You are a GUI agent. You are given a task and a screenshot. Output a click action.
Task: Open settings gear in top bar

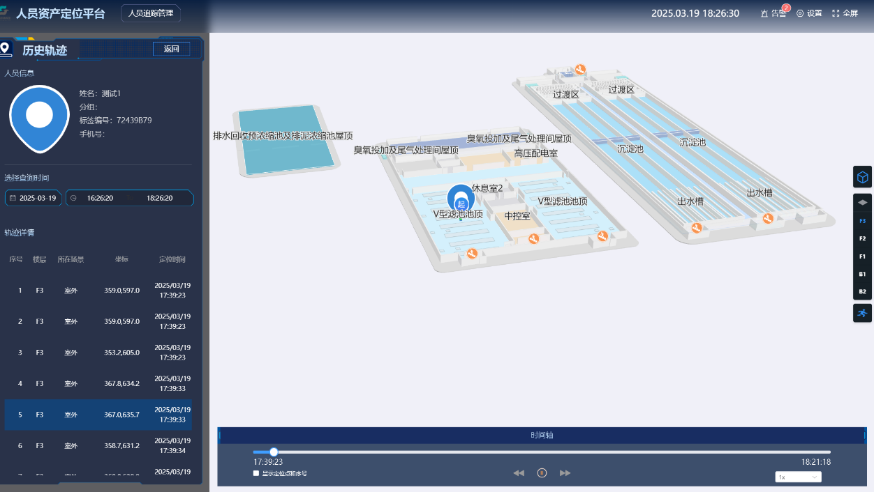click(809, 13)
